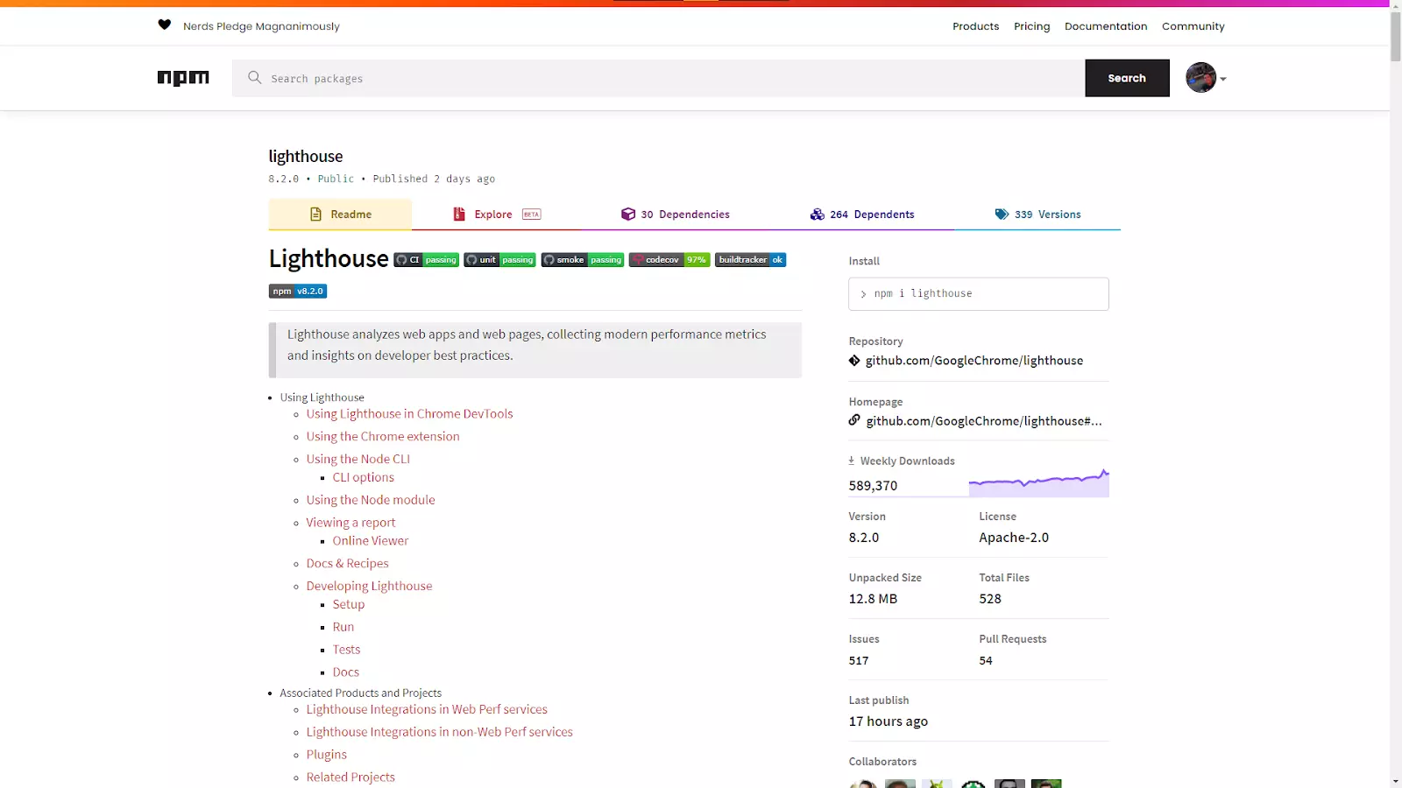1402x788 pixels.
Task: Click the download arrow icon beside Weekly Downloads
Action: click(851, 461)
